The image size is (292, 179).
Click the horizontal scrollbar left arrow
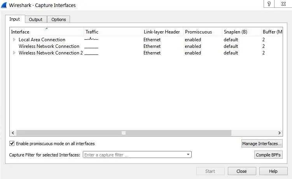pyautogui.click(x=13, y=133)
